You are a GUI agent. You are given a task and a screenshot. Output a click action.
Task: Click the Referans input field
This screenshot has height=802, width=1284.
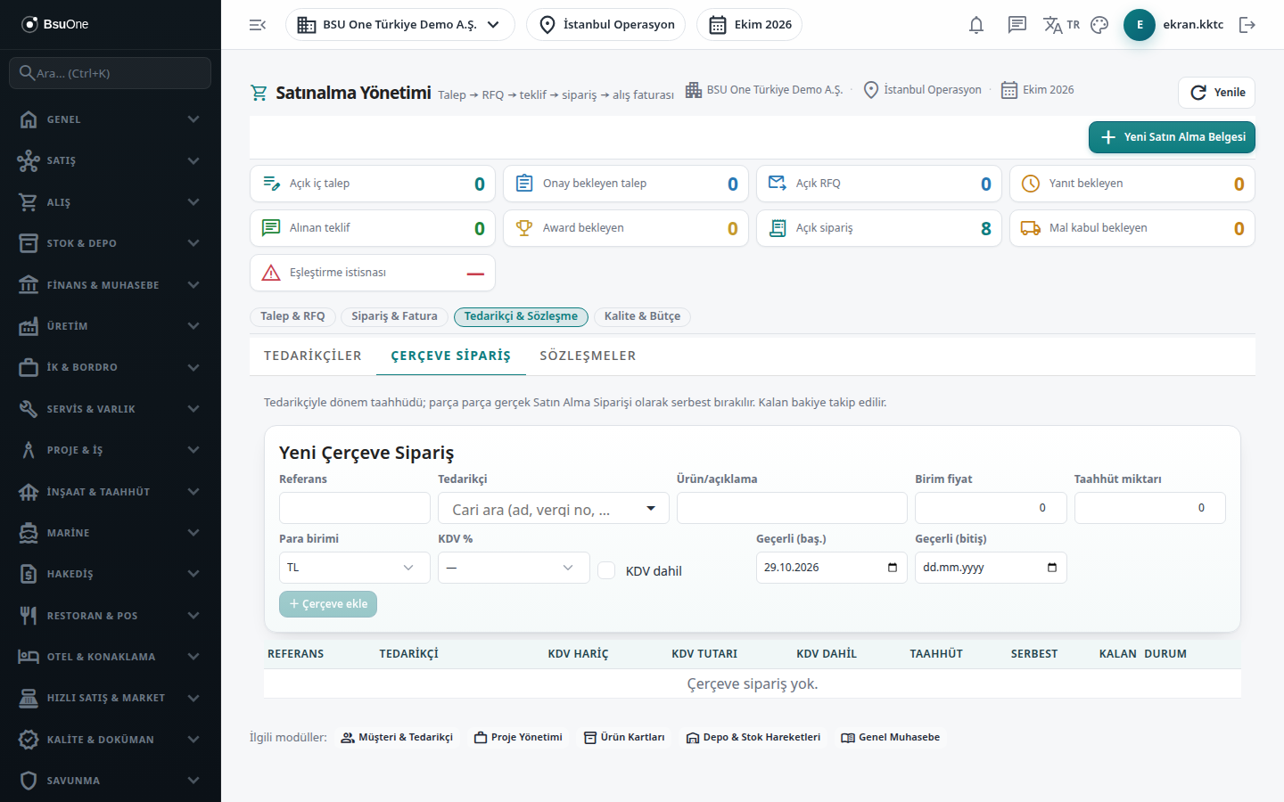tap(355, 508)
